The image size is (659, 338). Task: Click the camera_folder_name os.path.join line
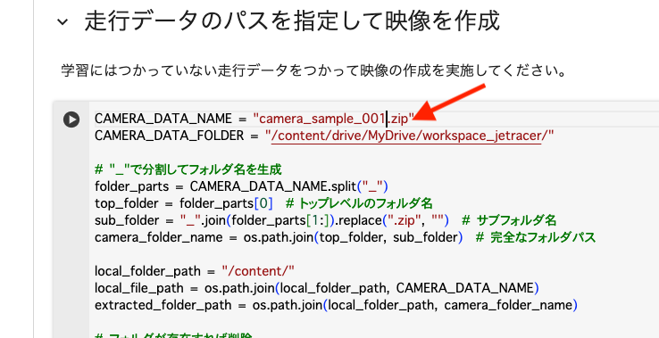[x=345, y=237]
